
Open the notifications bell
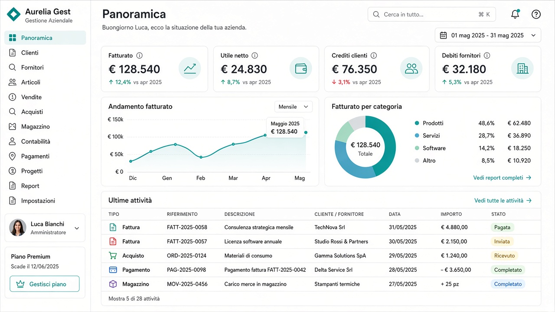(x=515, y=14)
